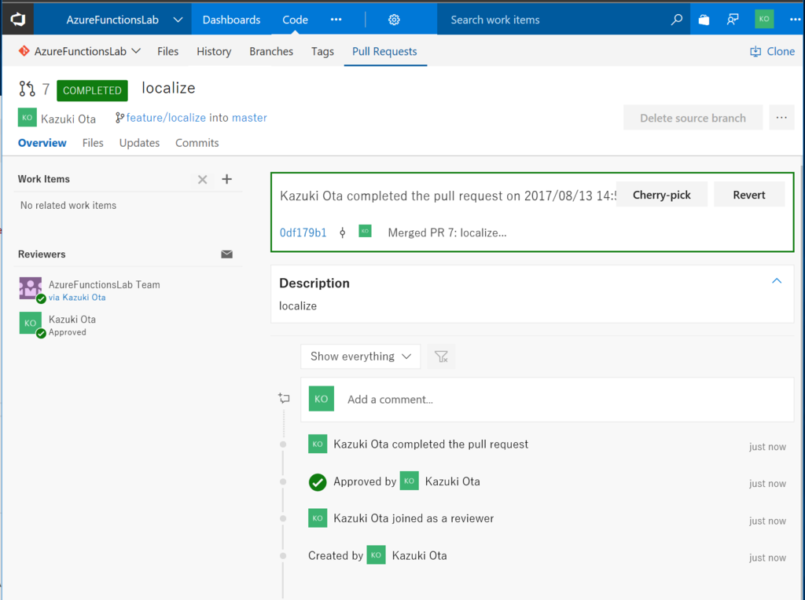
Task: Open project settings gear icon
Action: (394, 20)
